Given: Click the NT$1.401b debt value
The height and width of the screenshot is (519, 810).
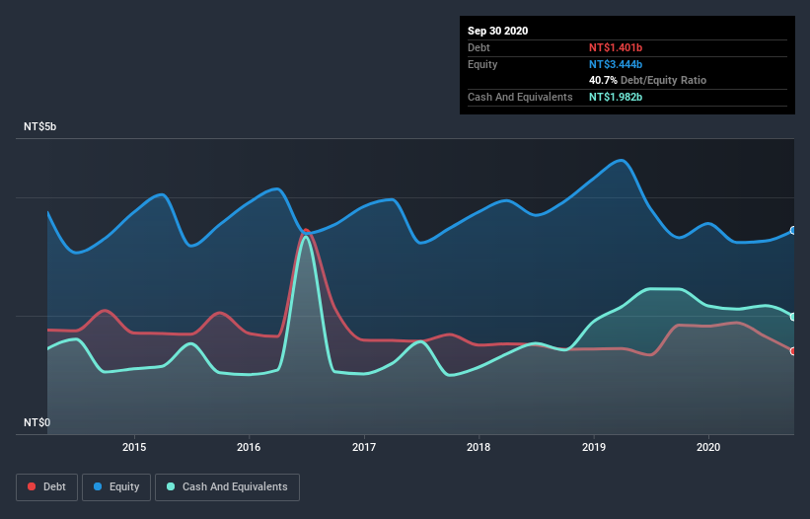Looking at the screenshot, I should pos(616,47).
